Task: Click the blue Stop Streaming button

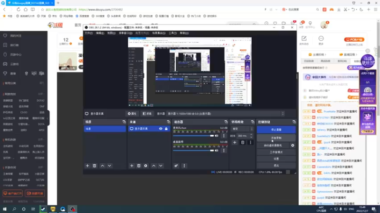Action: 276,130
